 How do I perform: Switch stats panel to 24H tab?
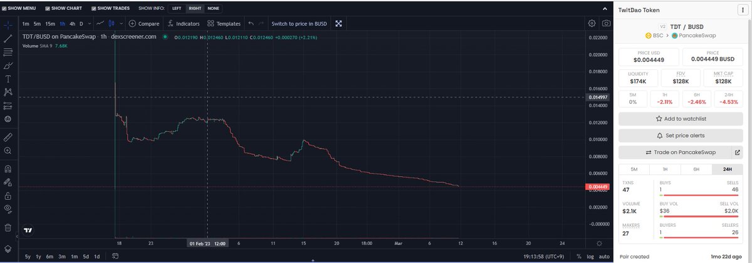click(728, 169)
